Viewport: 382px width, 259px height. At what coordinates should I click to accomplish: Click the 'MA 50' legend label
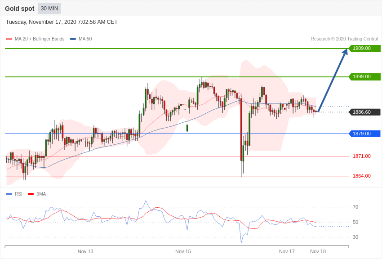click(85, 39)
